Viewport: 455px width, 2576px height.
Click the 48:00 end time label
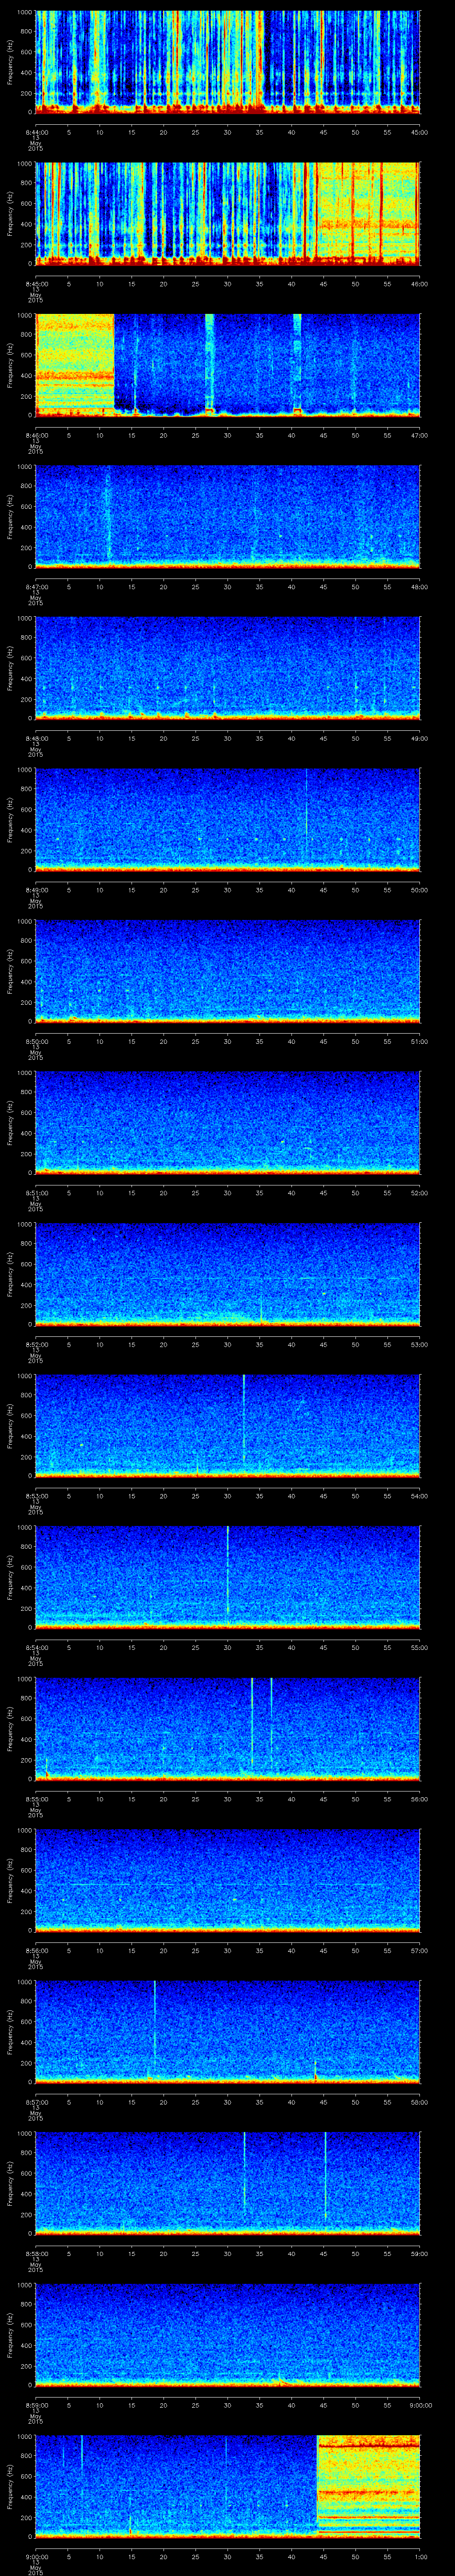[x=420, y=586]
